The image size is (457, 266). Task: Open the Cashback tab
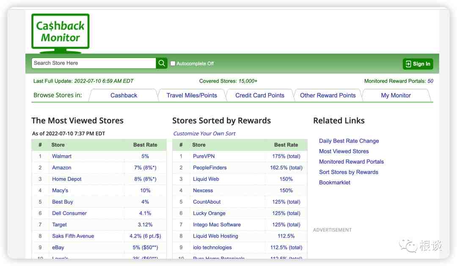tap(124, 95)
